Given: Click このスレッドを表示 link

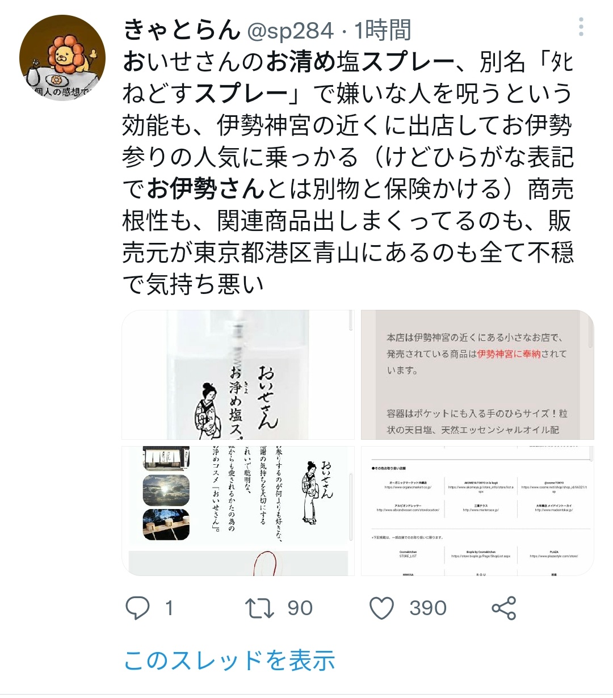Looking at the screenshot, I should [x=229, y=661].
